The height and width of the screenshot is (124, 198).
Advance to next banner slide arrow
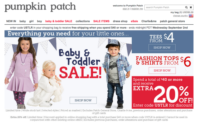[186, 71]
